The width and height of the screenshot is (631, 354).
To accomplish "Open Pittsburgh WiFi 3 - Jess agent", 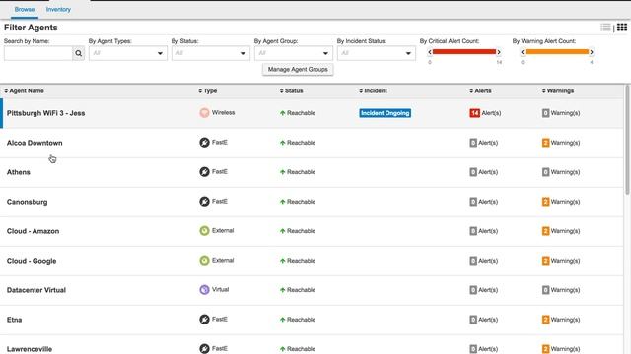I will pos(46,113).
